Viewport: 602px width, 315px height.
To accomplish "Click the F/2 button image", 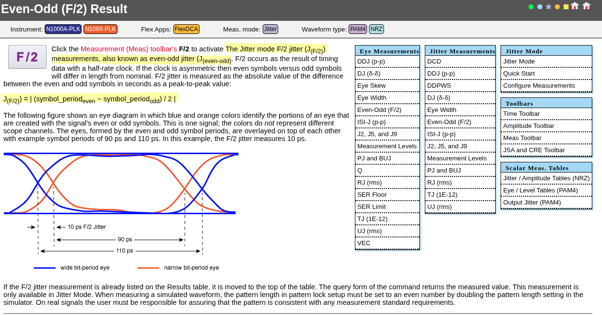I will pyautogui.click(x=27, y=57).
